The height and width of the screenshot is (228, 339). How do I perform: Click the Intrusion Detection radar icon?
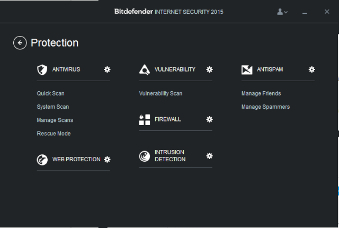point(145,156)
